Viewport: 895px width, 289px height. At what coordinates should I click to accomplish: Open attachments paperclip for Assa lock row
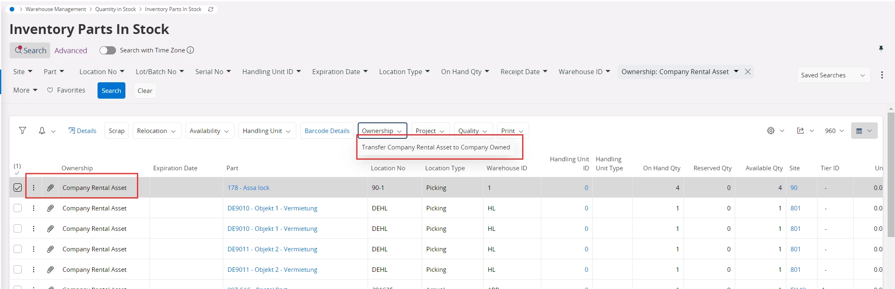(x=50, y=187)
